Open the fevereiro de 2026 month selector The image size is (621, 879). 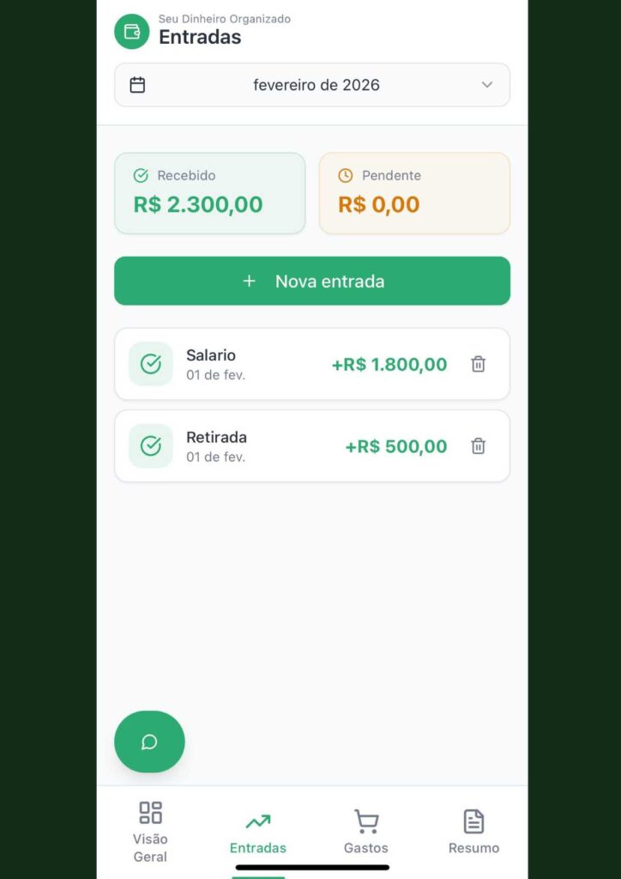[x=316, y=85]
